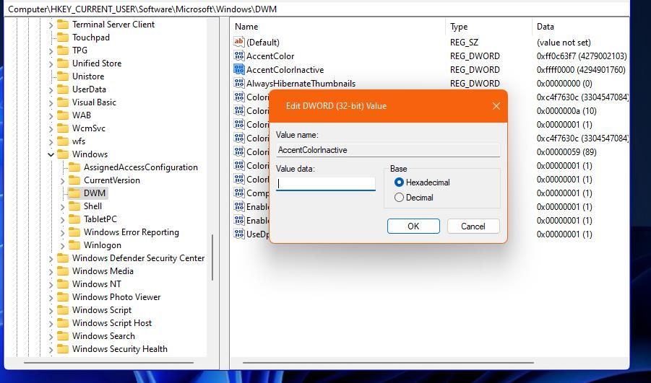This screenshot has width=651, height=383.
Task: Open the DWM folder icon
Action: click(74, 193)
